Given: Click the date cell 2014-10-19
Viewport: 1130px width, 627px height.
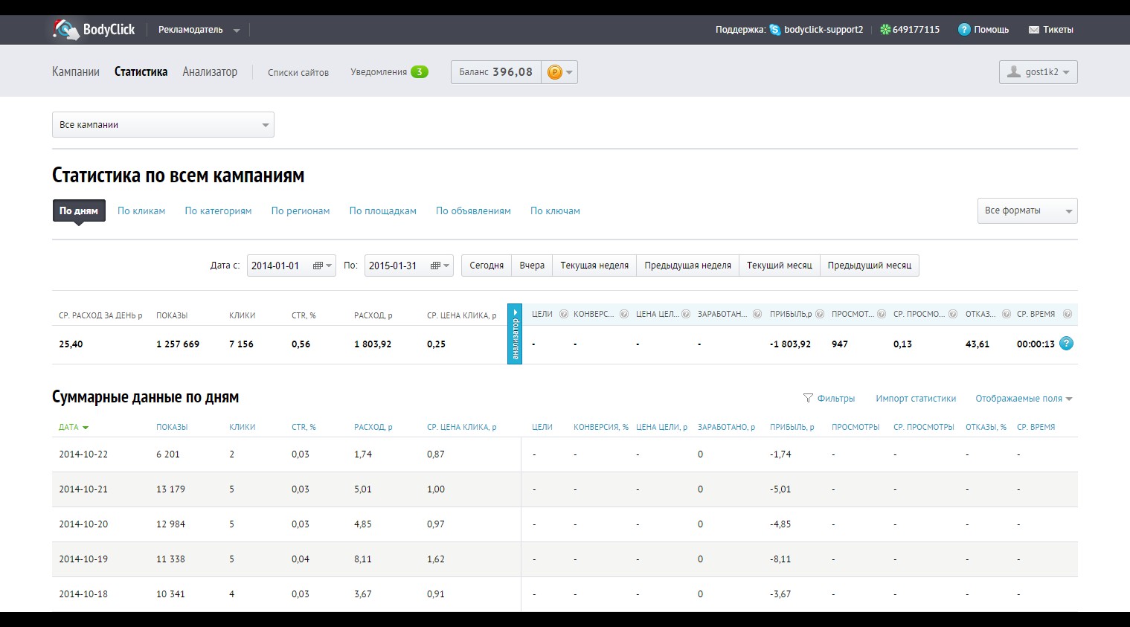Looking at the screenshot, I should pyautogui.click(x=83, y=559).
